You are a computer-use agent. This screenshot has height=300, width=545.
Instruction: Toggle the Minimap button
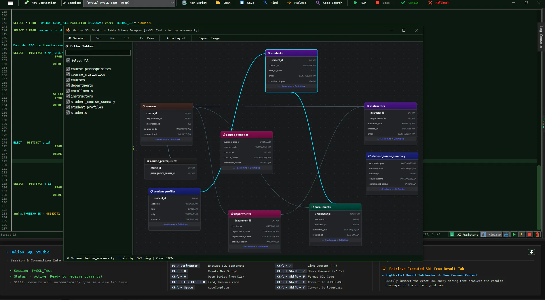click(491, 234)
